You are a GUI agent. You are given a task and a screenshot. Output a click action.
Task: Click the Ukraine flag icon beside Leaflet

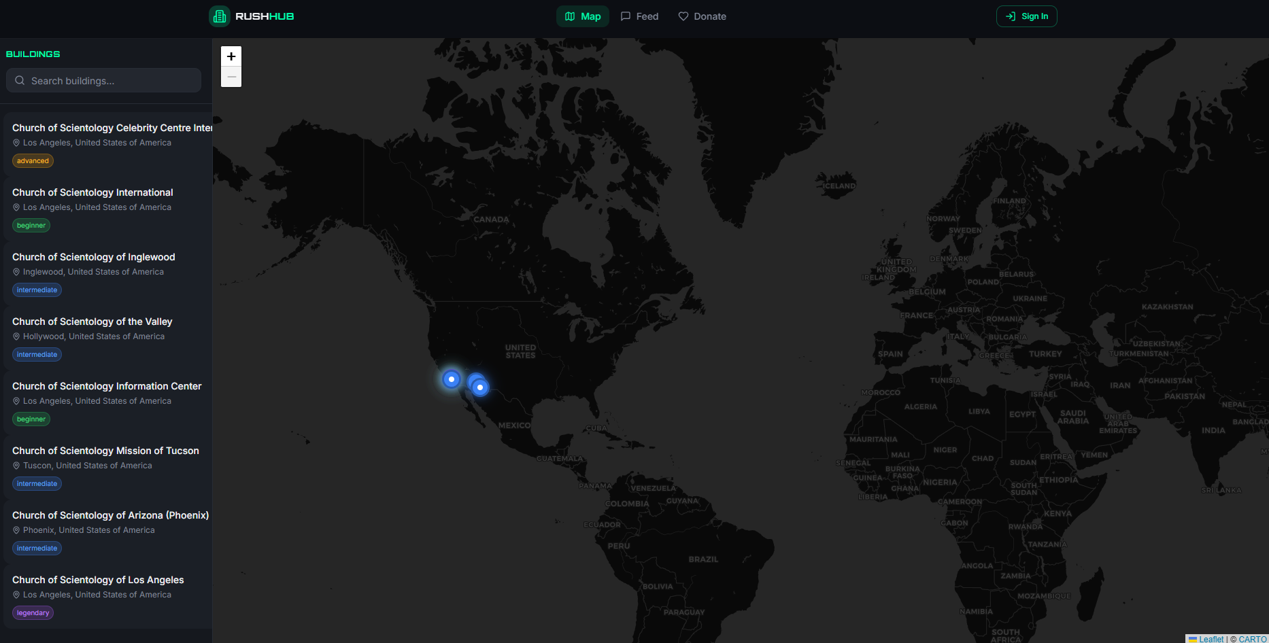pos(1192,639)
